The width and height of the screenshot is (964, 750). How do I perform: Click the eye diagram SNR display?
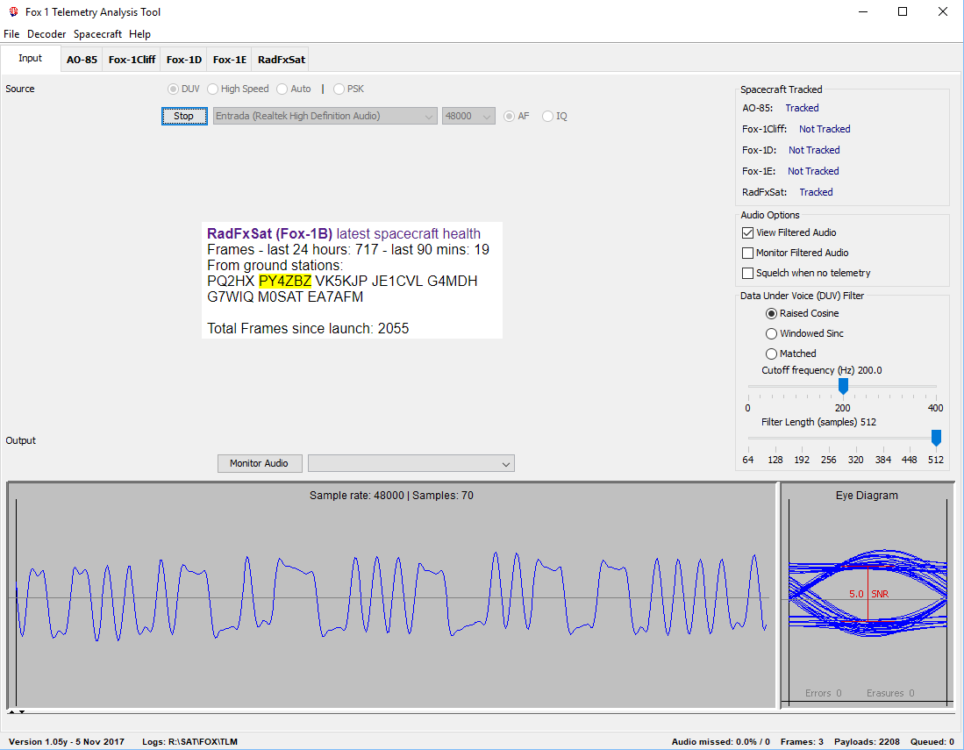point(868,594)
